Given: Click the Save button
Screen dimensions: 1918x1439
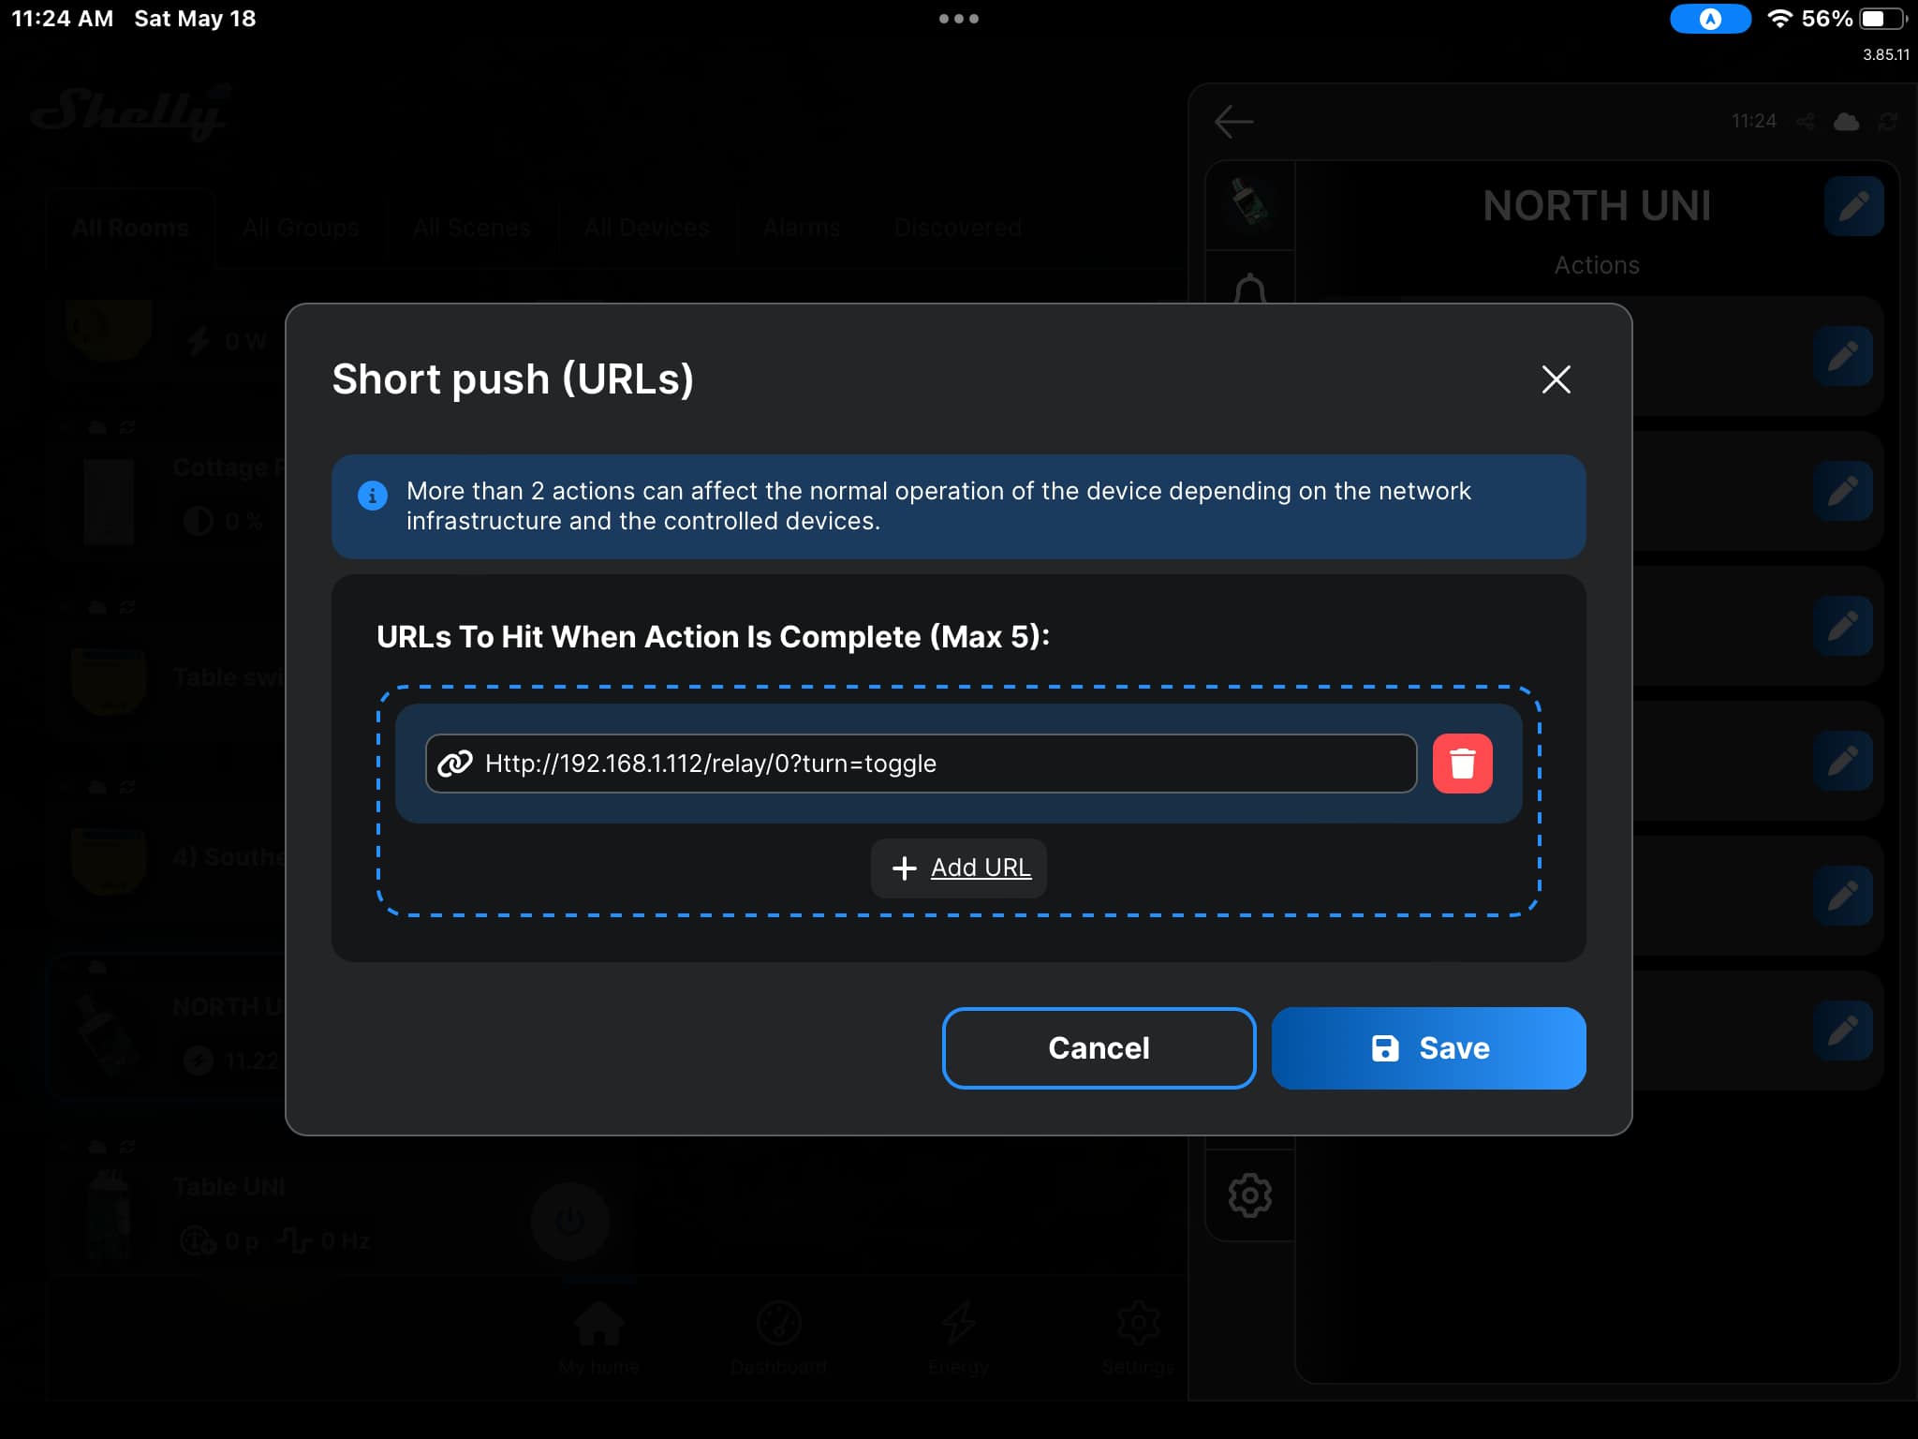Looking at the screenshot, I should coord(1428,1047).
